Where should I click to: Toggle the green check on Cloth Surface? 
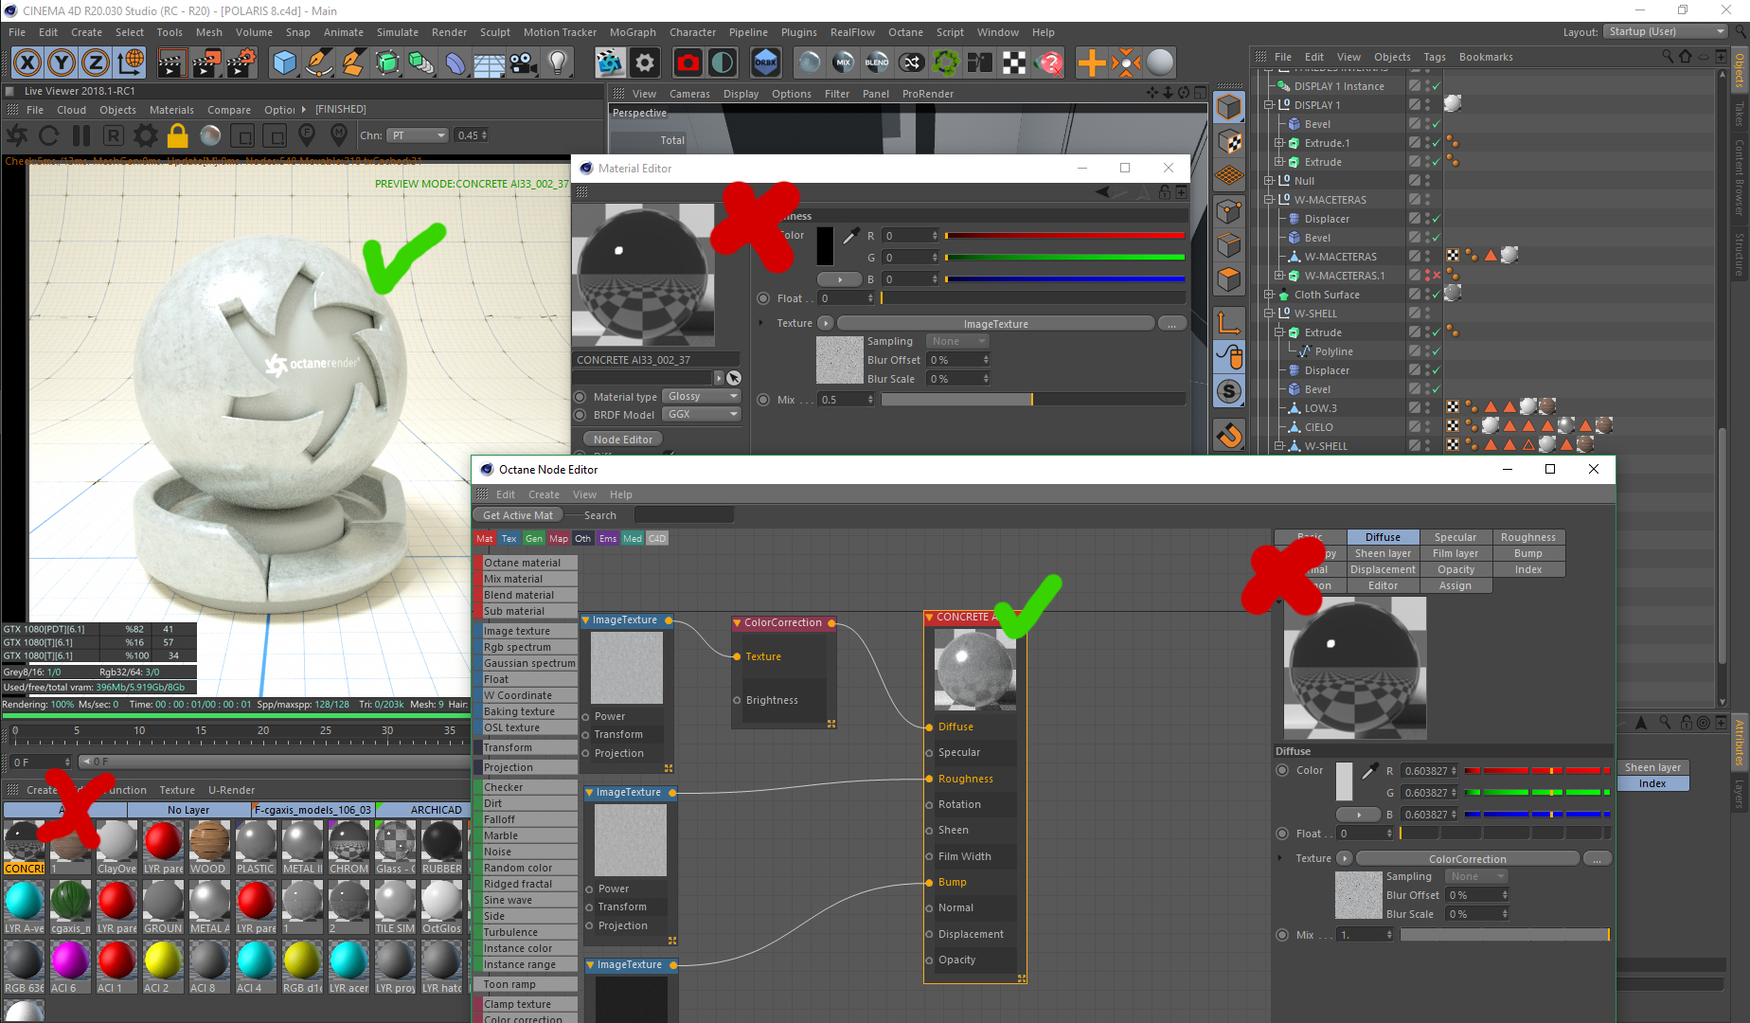coord(1437,295)
